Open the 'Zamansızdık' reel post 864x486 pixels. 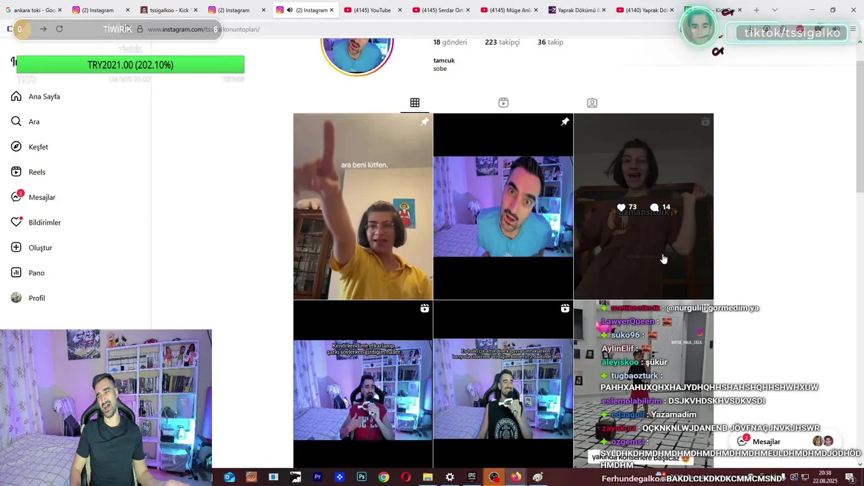coord(643,207)
